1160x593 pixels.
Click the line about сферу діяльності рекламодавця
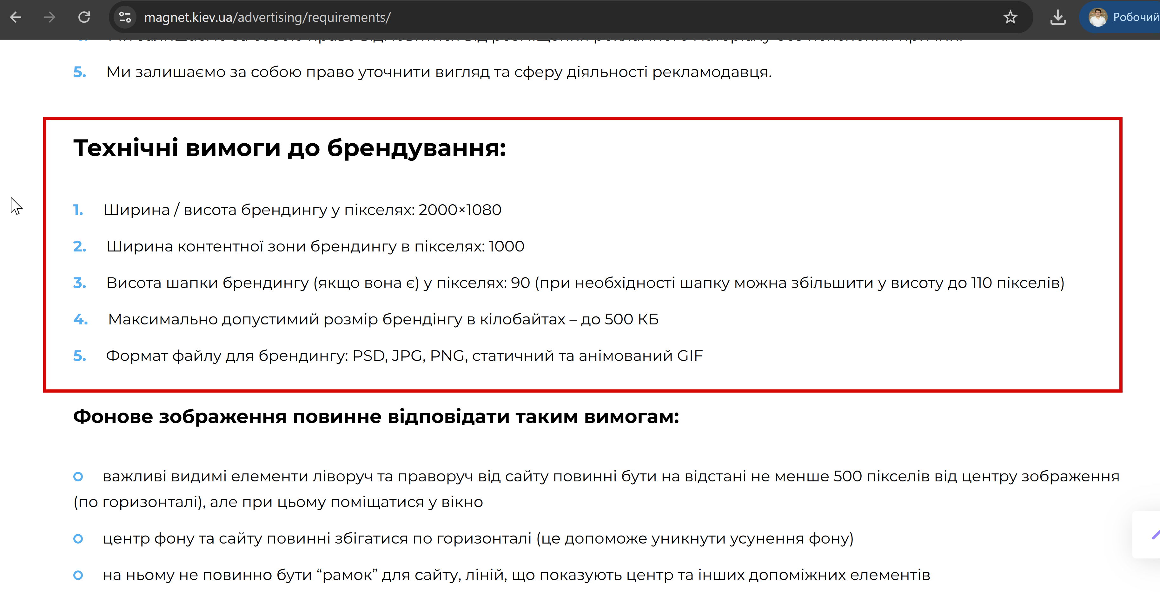pos(439,72)
